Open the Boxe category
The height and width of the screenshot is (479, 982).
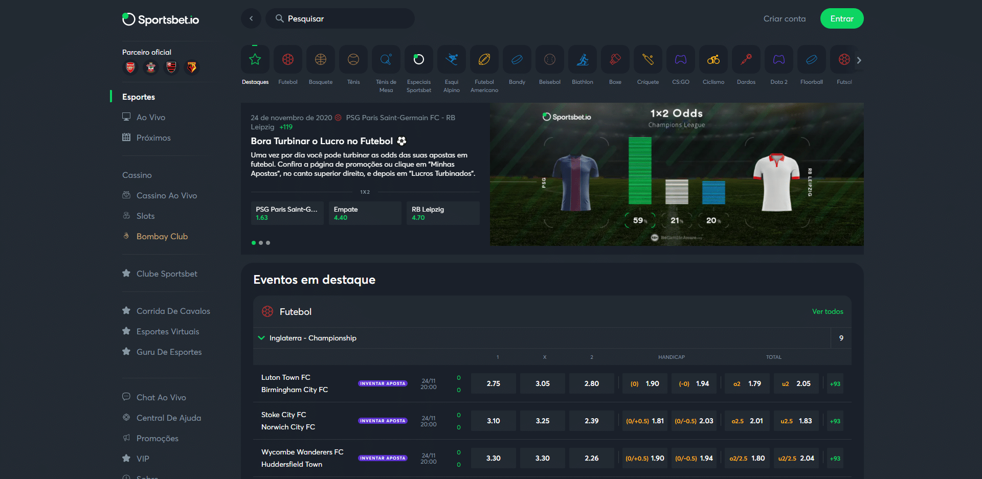tap(615, 60)
